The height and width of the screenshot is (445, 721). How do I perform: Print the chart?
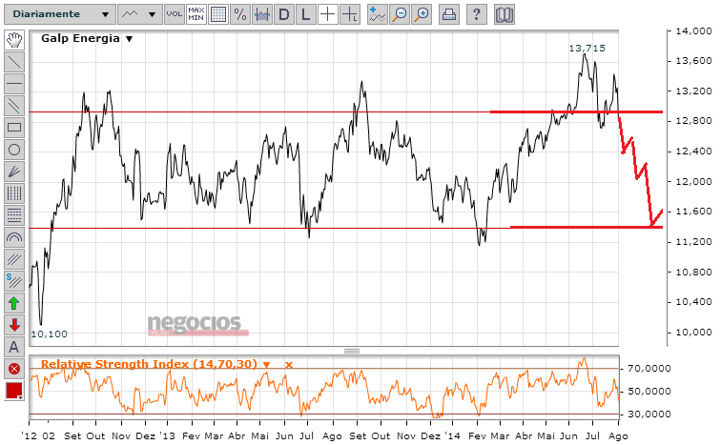[449, 14]
